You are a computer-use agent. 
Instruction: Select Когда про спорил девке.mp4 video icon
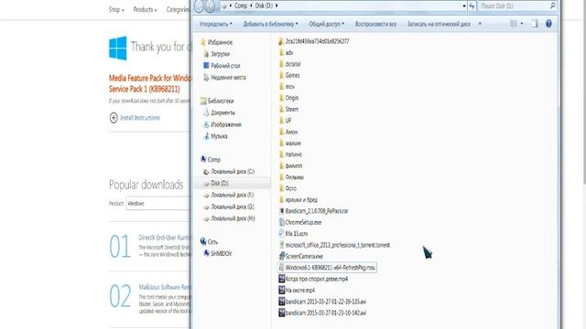(281, 279)
